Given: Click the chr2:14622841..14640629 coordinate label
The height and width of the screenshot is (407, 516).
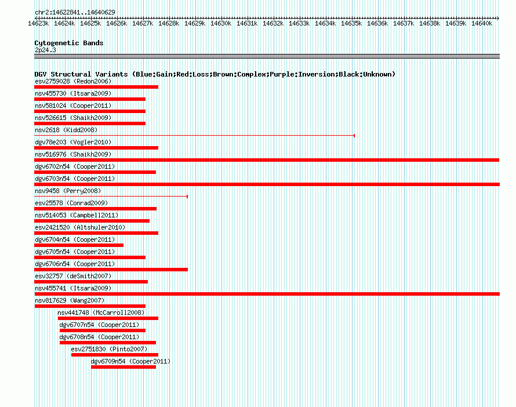Looking at the screenshot, I should point(75,12).
